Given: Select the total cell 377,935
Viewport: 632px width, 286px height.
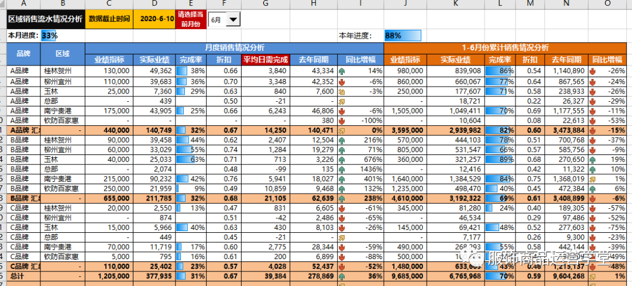Looking at the screenshot, I should point(154,276).
